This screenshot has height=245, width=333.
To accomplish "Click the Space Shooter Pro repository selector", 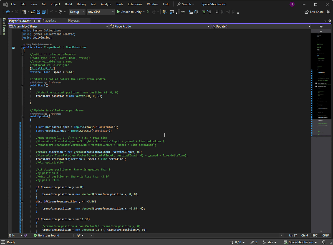I will pos(301,242).
